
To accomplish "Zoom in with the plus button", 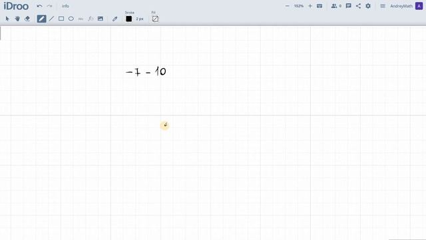I will (310, 6).
